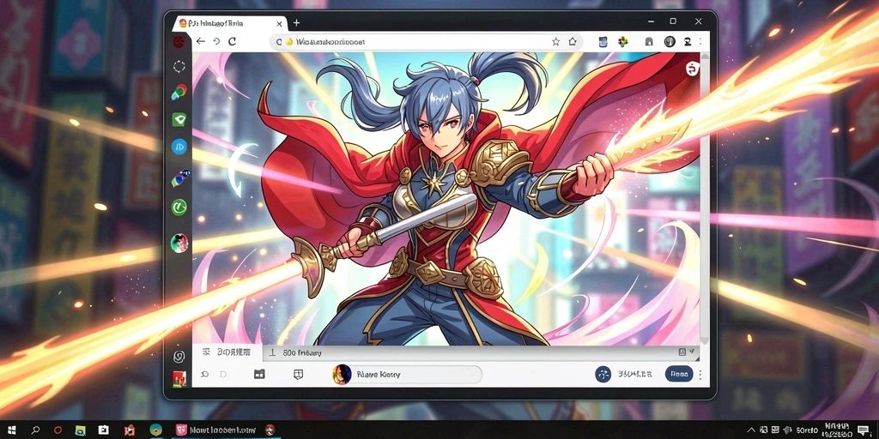Open a new browser tab with plus
The width and height of the screenshot is (879, 439).
[296, 23]
